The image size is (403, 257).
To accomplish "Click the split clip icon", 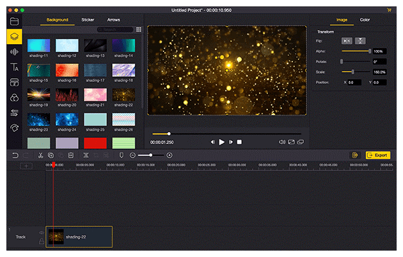I will (x=86, y=155).
